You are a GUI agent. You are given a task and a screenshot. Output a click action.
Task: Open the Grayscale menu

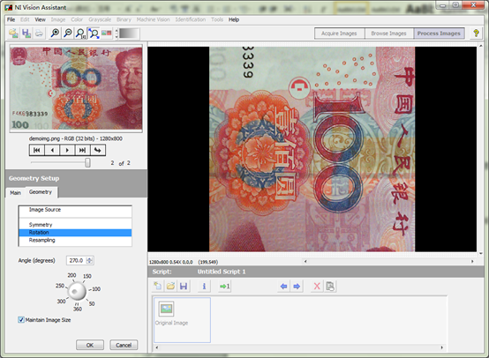click(100, 19)
